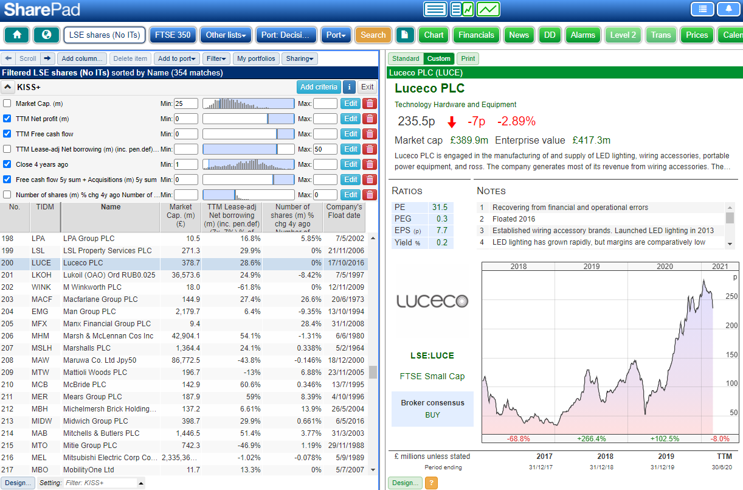743x490 pixels.
Task: Click the Add criteria button
Action: [x=319, y=87]
